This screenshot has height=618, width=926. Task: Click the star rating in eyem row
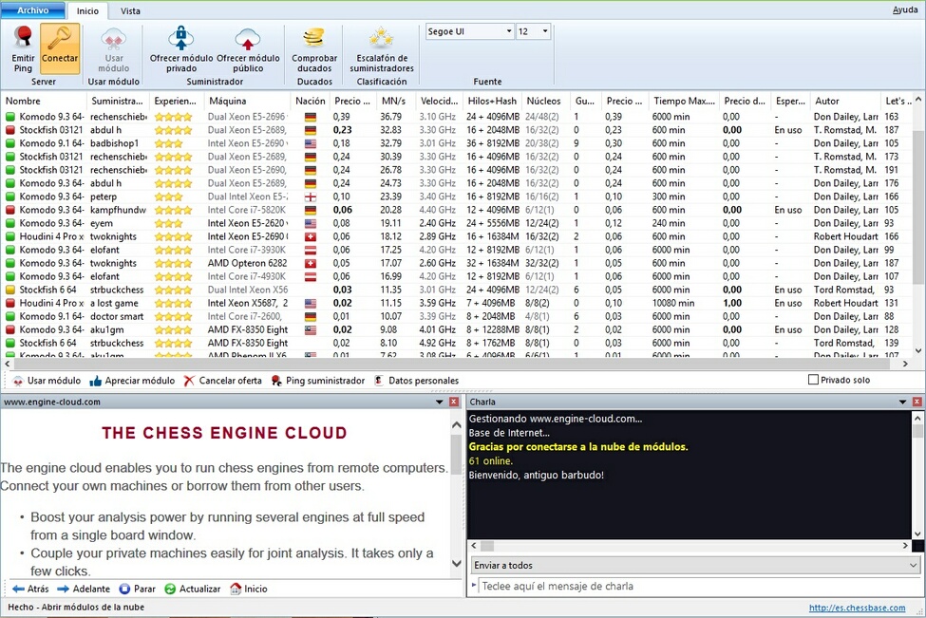click(x=168, y=223)
